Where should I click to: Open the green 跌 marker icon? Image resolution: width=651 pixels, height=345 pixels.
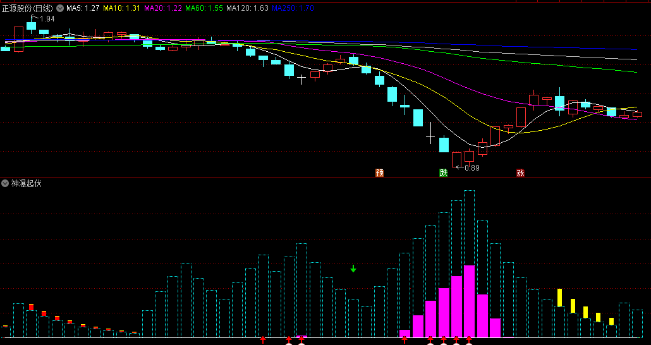click(x=444, y=172)
